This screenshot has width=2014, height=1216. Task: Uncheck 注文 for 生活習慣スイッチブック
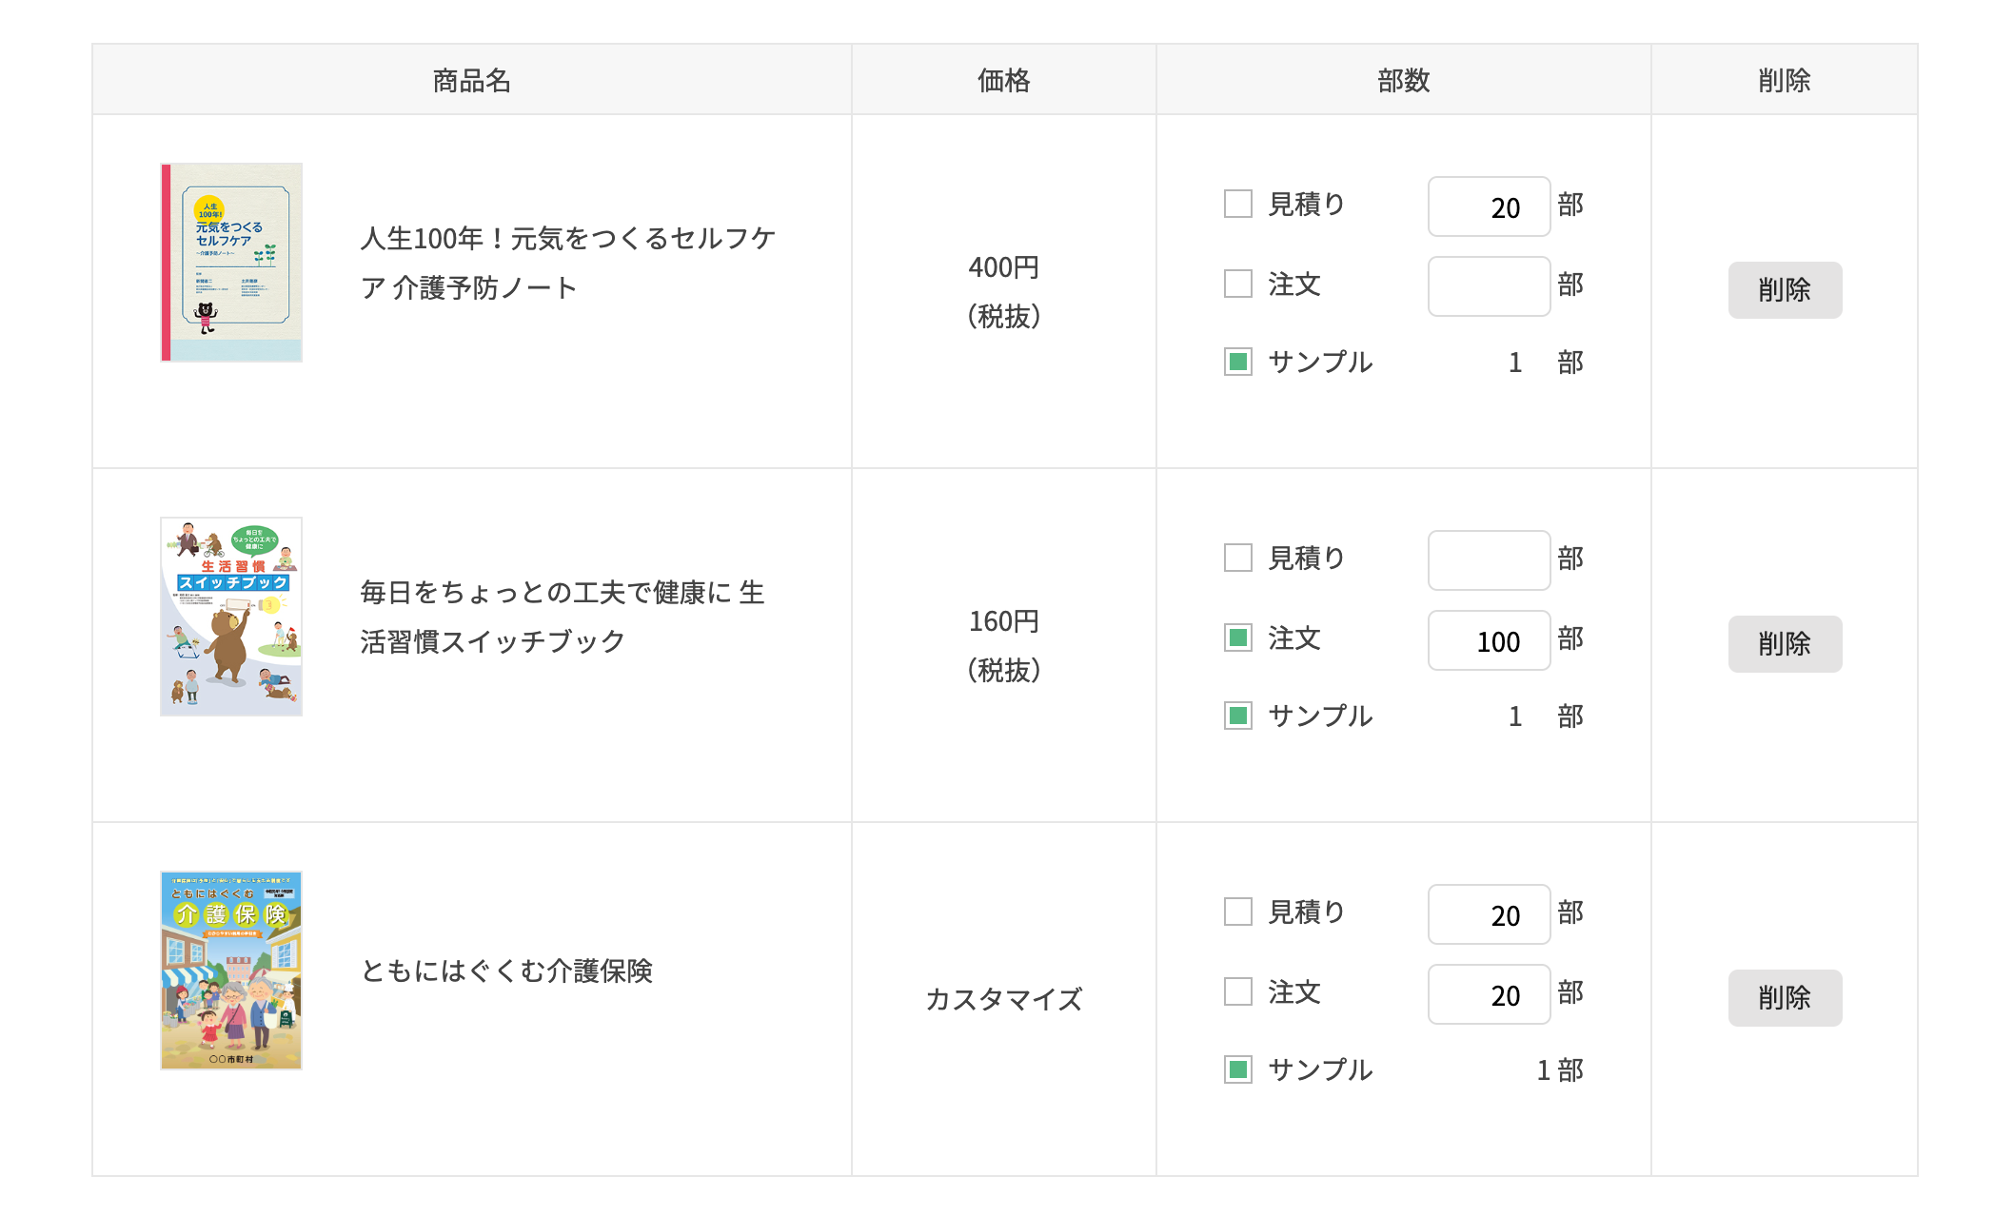click(1237, 637)
